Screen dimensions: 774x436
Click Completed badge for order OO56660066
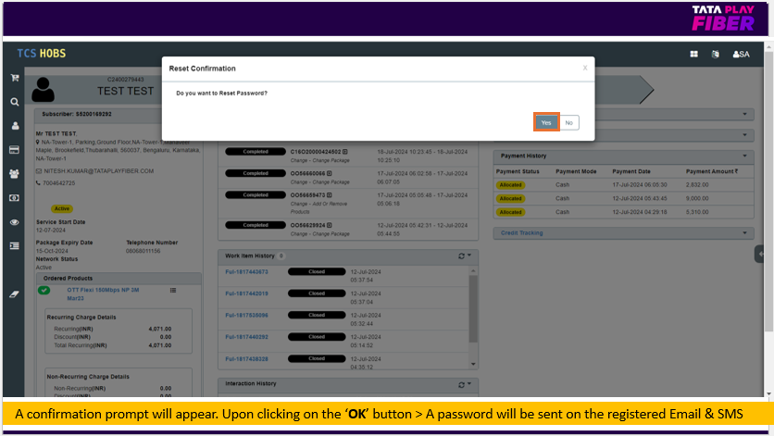point(256,173)
